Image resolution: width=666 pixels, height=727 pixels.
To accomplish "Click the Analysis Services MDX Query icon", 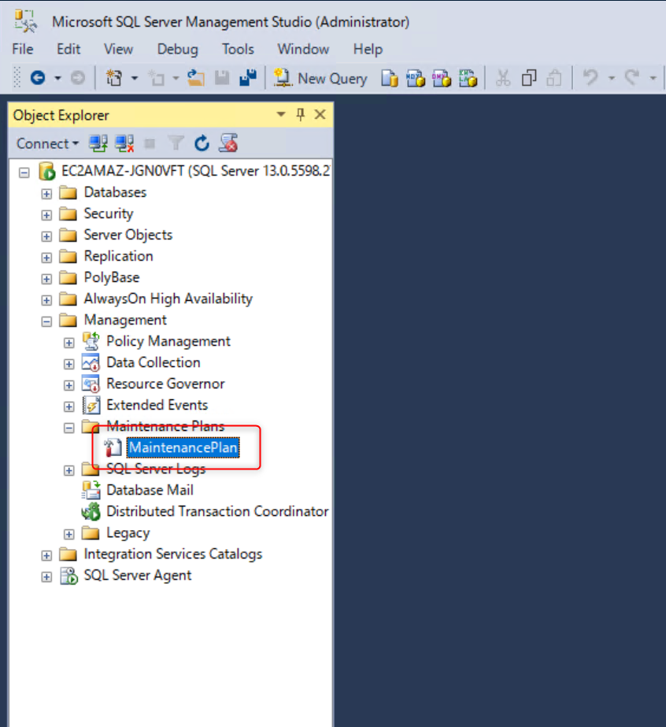I will coord(416,78).
